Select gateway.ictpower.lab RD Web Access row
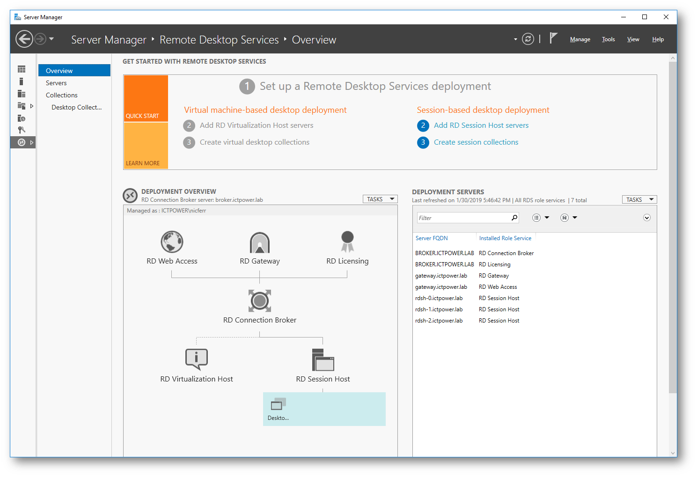This screenshot has height=477, width=697. 535,287
